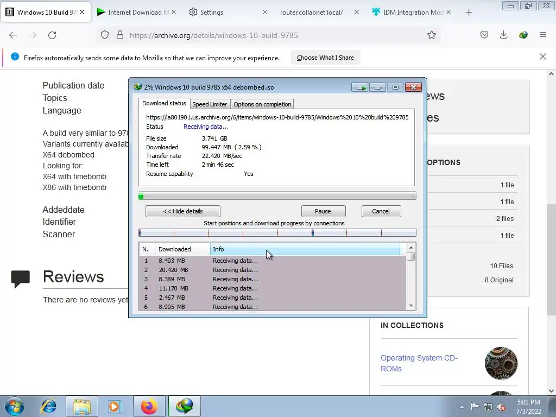Select connection row 2 with 20.420 MB

point(273,270)
